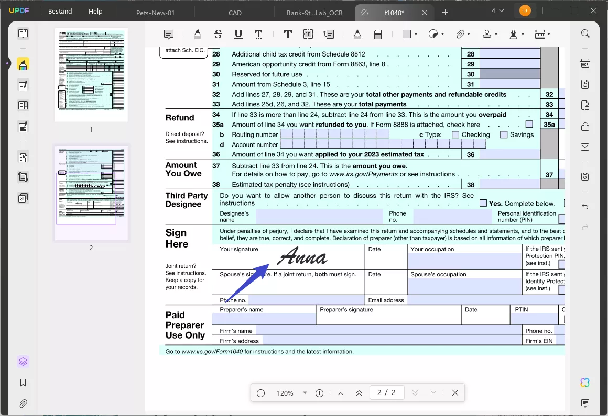
Task: Open the comments chat panel icon
Action: tap(585, 403)
